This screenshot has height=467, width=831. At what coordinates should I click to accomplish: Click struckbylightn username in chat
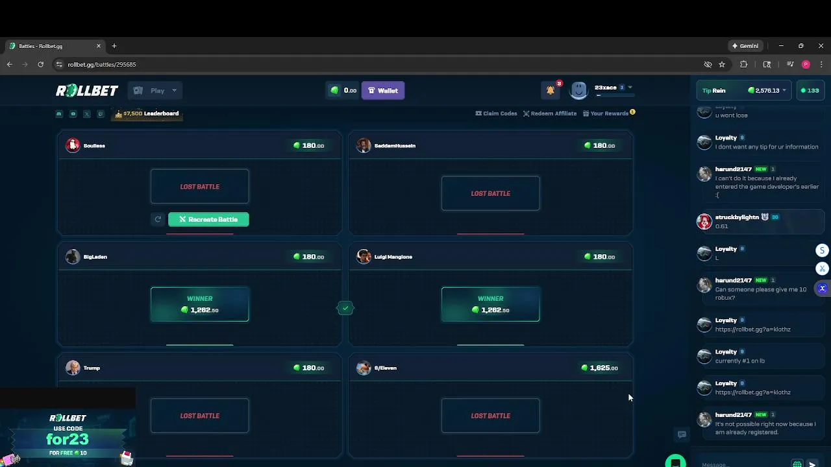point(737,217)
